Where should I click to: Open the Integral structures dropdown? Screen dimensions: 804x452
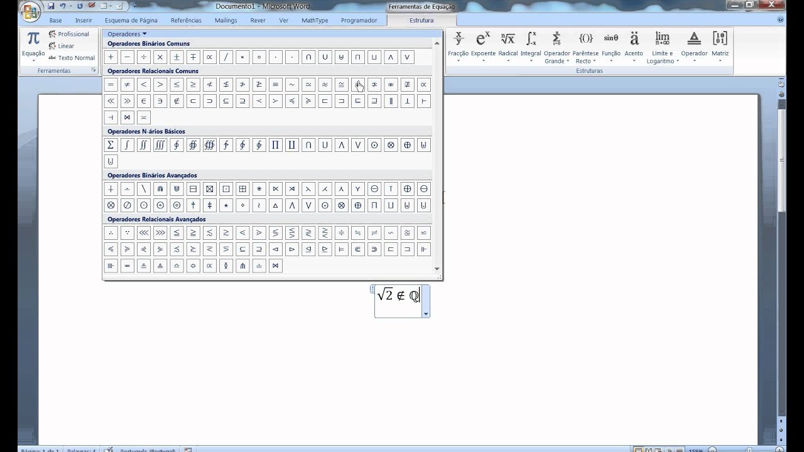coord(531,46)
